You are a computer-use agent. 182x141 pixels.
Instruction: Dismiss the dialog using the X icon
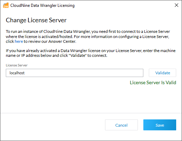(177, 5)
